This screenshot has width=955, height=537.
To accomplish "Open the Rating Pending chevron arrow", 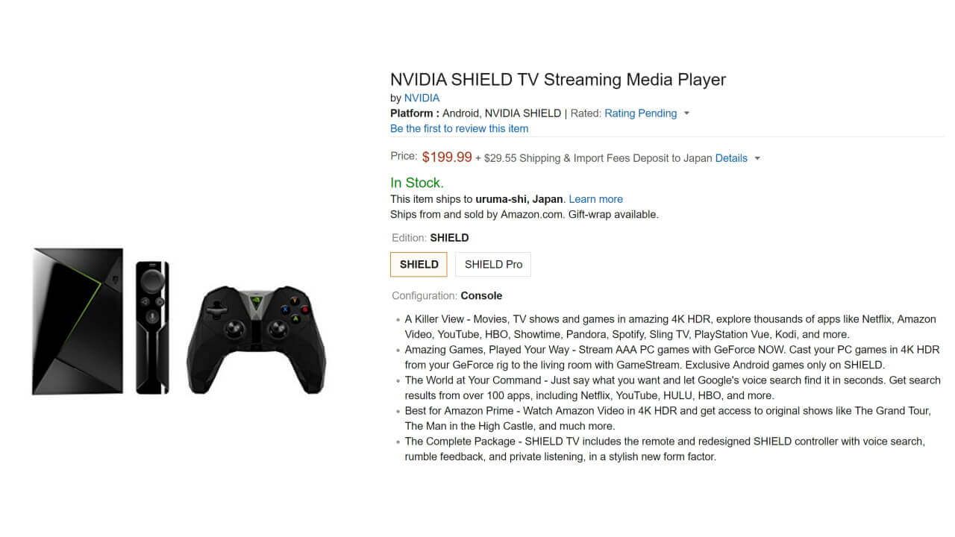I will click(x=686, y=113).
